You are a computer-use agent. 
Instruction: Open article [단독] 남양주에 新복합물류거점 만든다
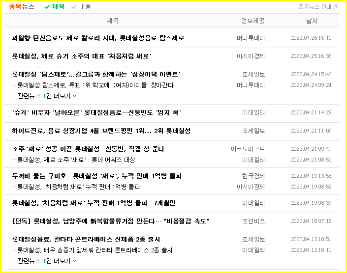(x=111, y=221)
